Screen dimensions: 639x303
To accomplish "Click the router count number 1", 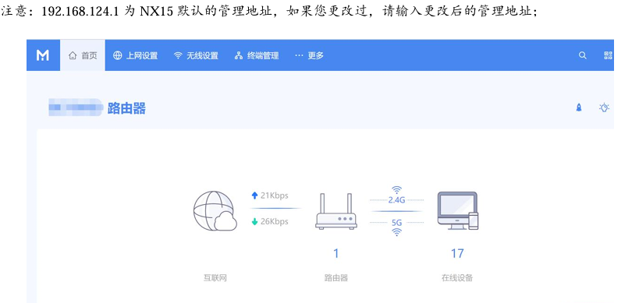I will point(336,254).
